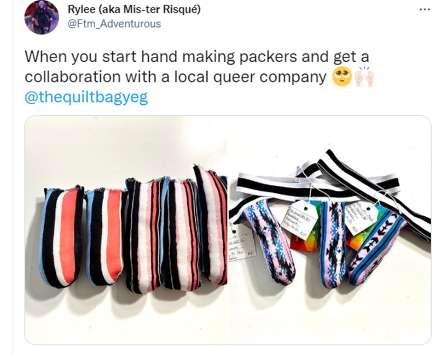Click the middle blue snowflake-patterned pouch
441x356 pixels.
point(334,244)
